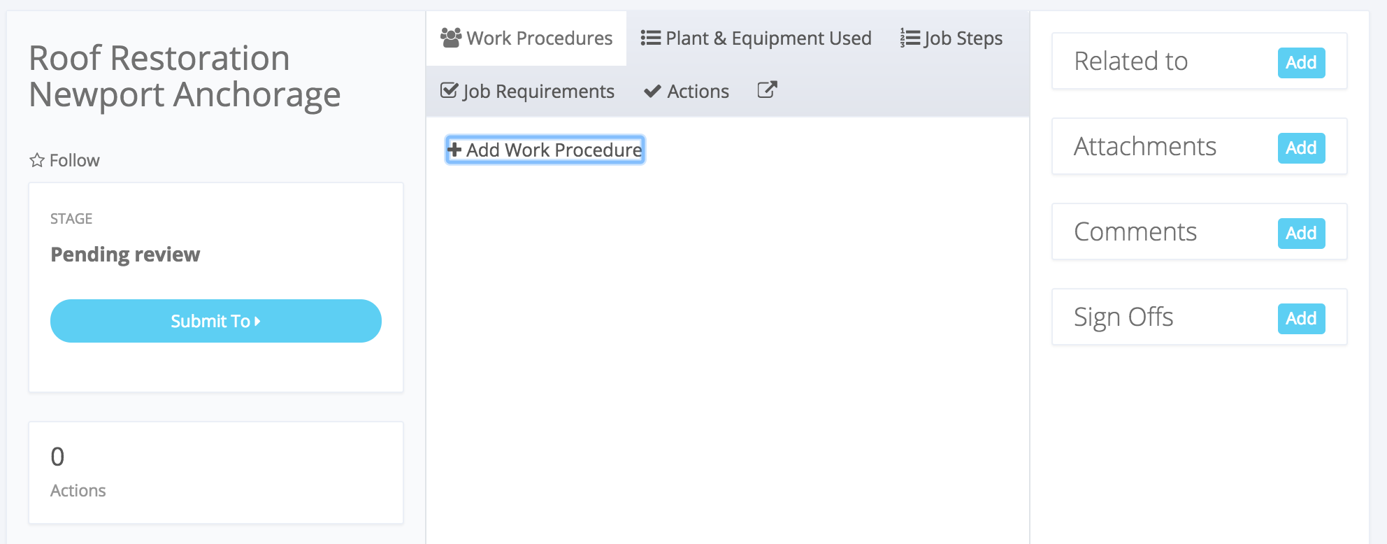
Task: Click the Add Work Procedure button
Action: [x=545, y=150]
